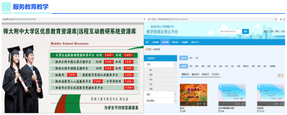Image resolution: width=287 pixels, height=115 pixels.
Task: Filter courses by 信息技术
Action: (x=246, y=66)
